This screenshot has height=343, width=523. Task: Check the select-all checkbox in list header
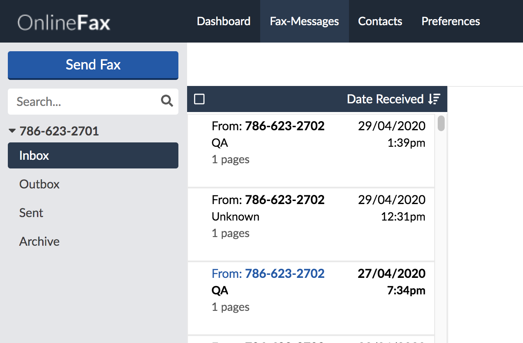point(199,99)
